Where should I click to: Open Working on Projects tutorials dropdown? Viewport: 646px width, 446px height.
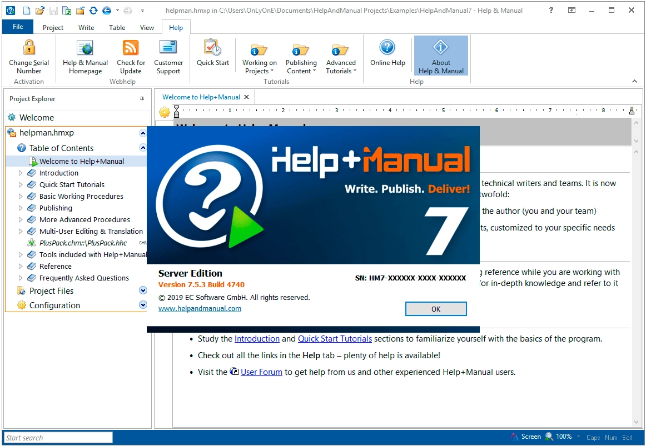pyautogui.click(x=259, y=58)
